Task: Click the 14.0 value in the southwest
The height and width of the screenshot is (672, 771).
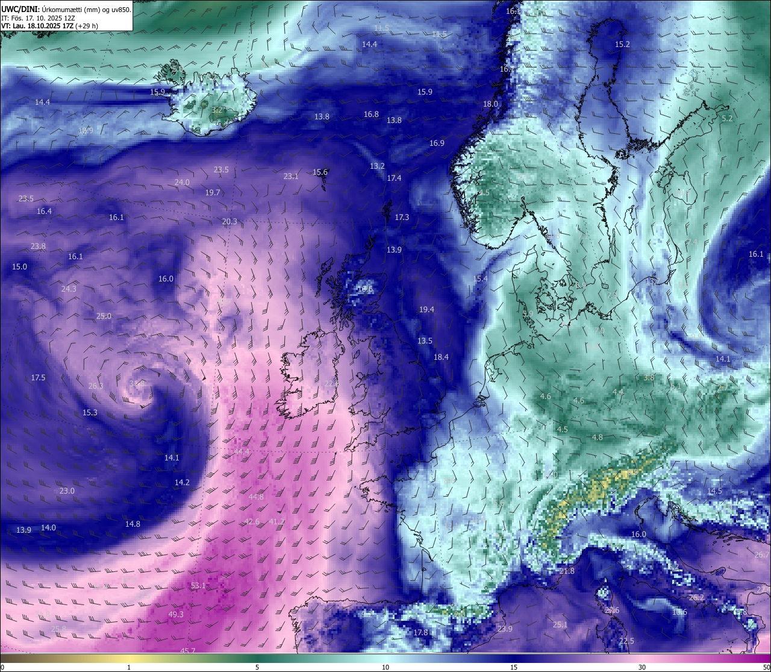Action: (x=48, y=527)
